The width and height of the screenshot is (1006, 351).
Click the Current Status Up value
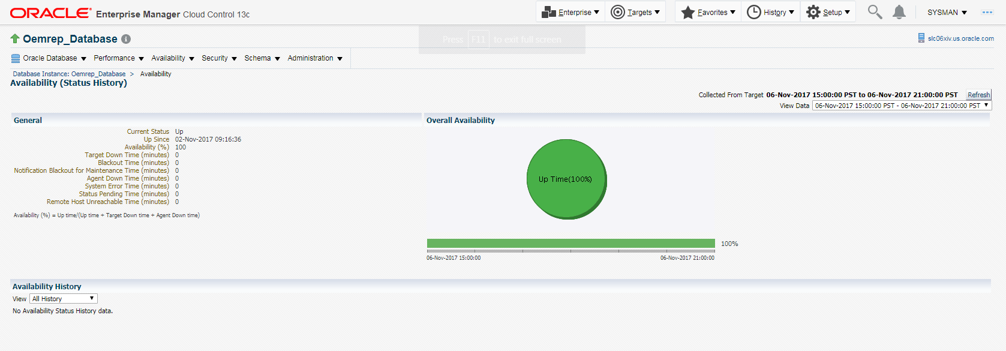click(x=179, y=131)
